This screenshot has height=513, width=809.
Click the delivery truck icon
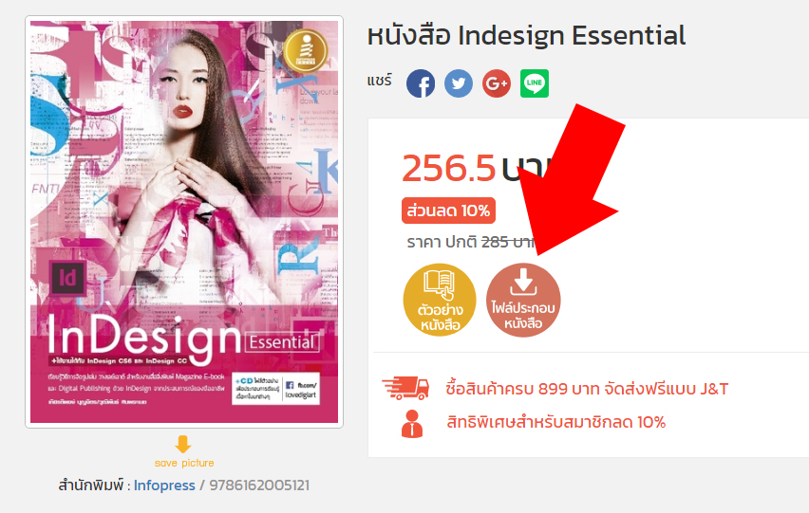pos(405,388)
